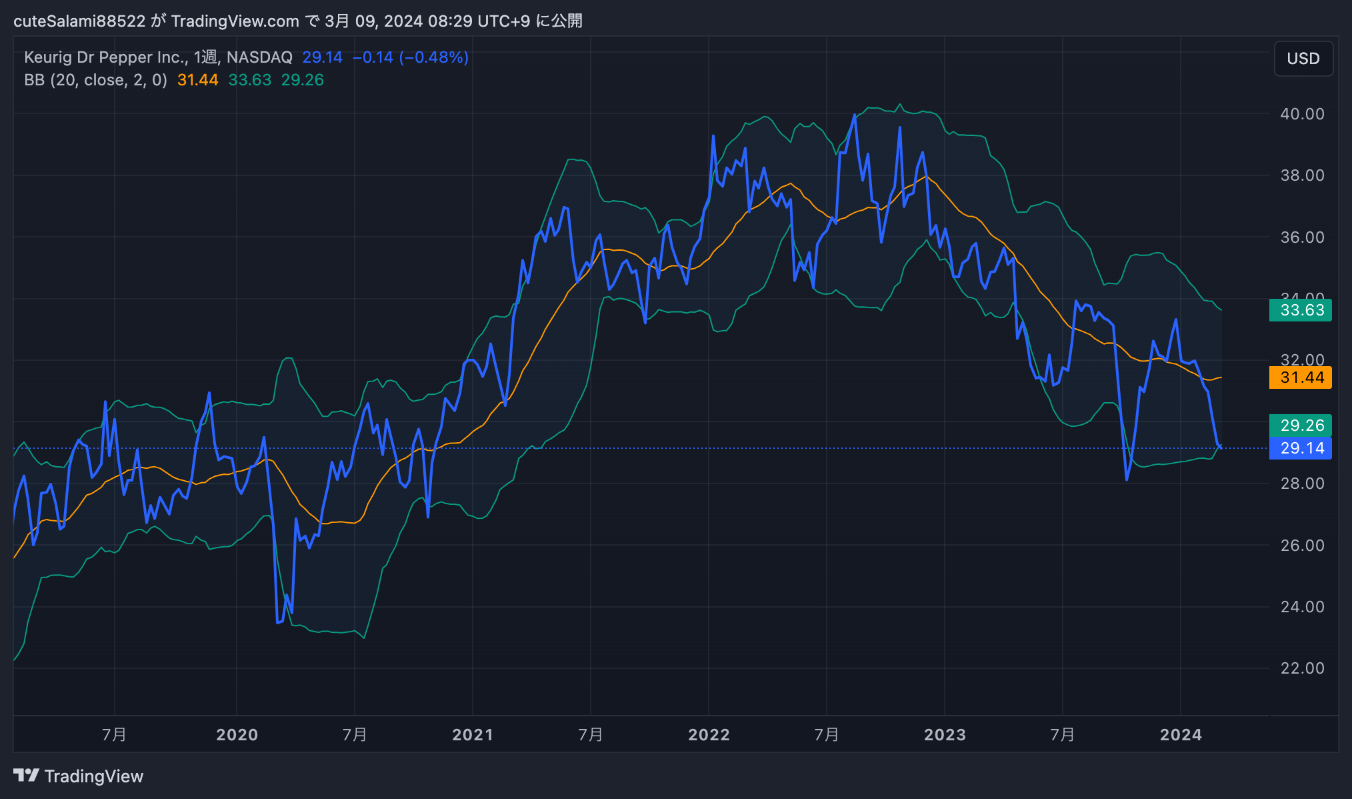Screen dimensions: 1352x799
Task: Click the 2022 label on the time axis
Action: pyautogui.click(x=709, y=735)
